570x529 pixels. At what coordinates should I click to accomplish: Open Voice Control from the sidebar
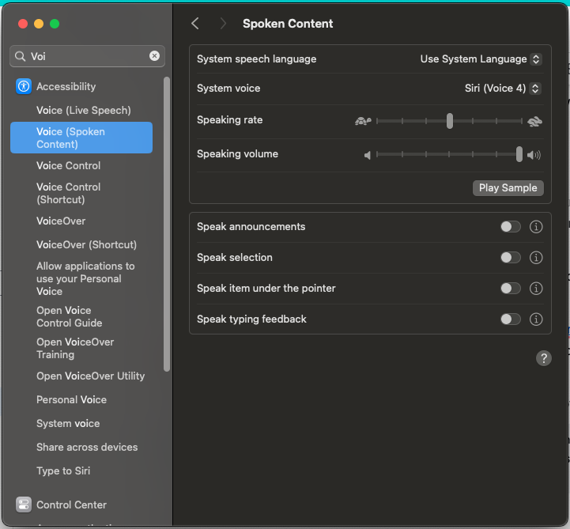click(x=68, y=166)
